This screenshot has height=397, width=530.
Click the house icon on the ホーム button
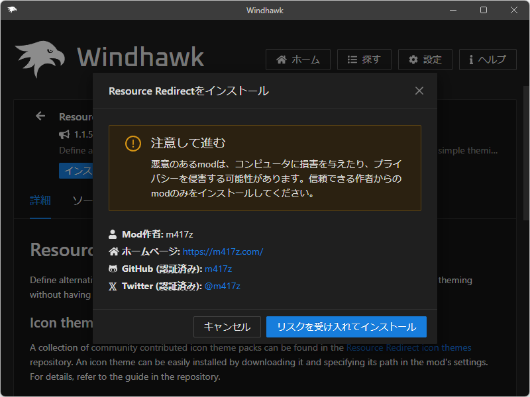(281, 60)
